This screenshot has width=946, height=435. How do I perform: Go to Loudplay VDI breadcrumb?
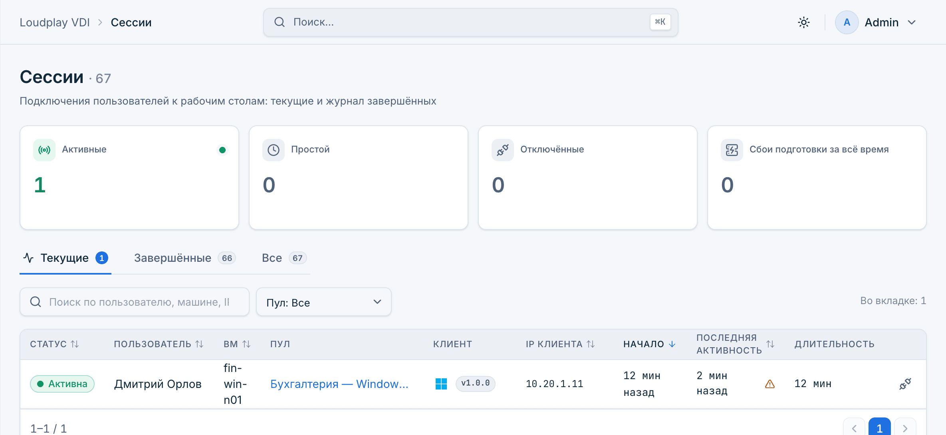click(55, 22)
